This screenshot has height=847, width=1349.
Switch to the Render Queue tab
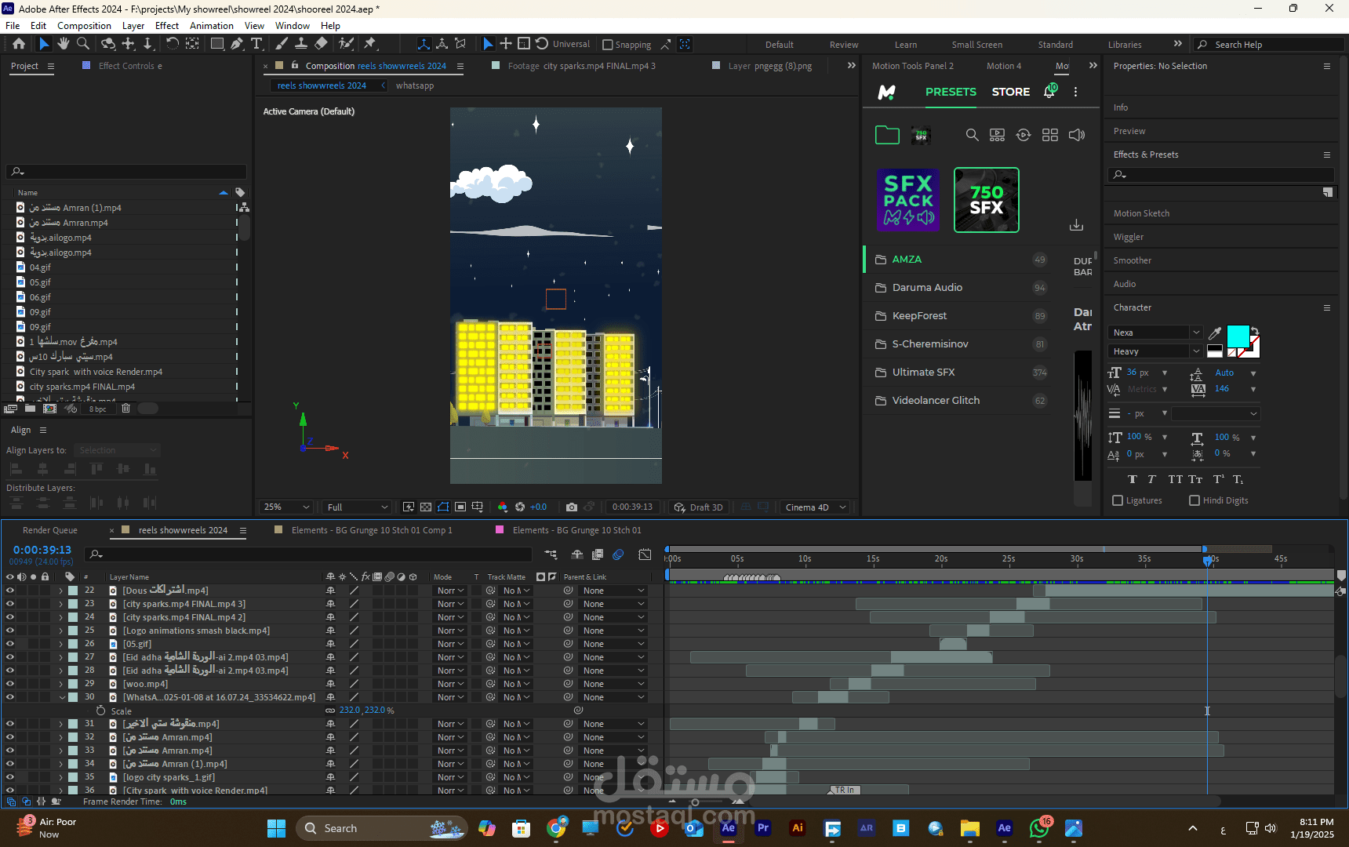click(x=50, y=530)
